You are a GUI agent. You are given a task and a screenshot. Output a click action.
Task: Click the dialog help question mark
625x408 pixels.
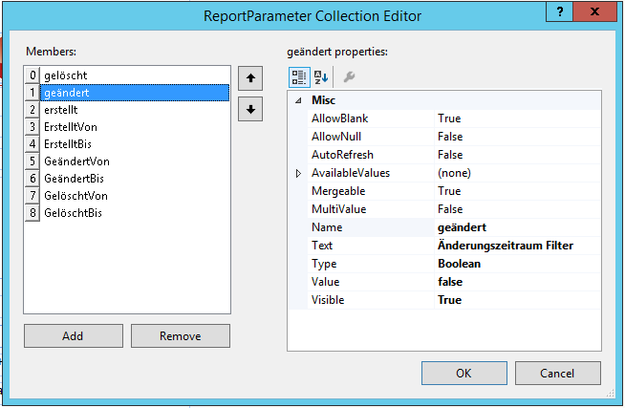tap(558, 12)
